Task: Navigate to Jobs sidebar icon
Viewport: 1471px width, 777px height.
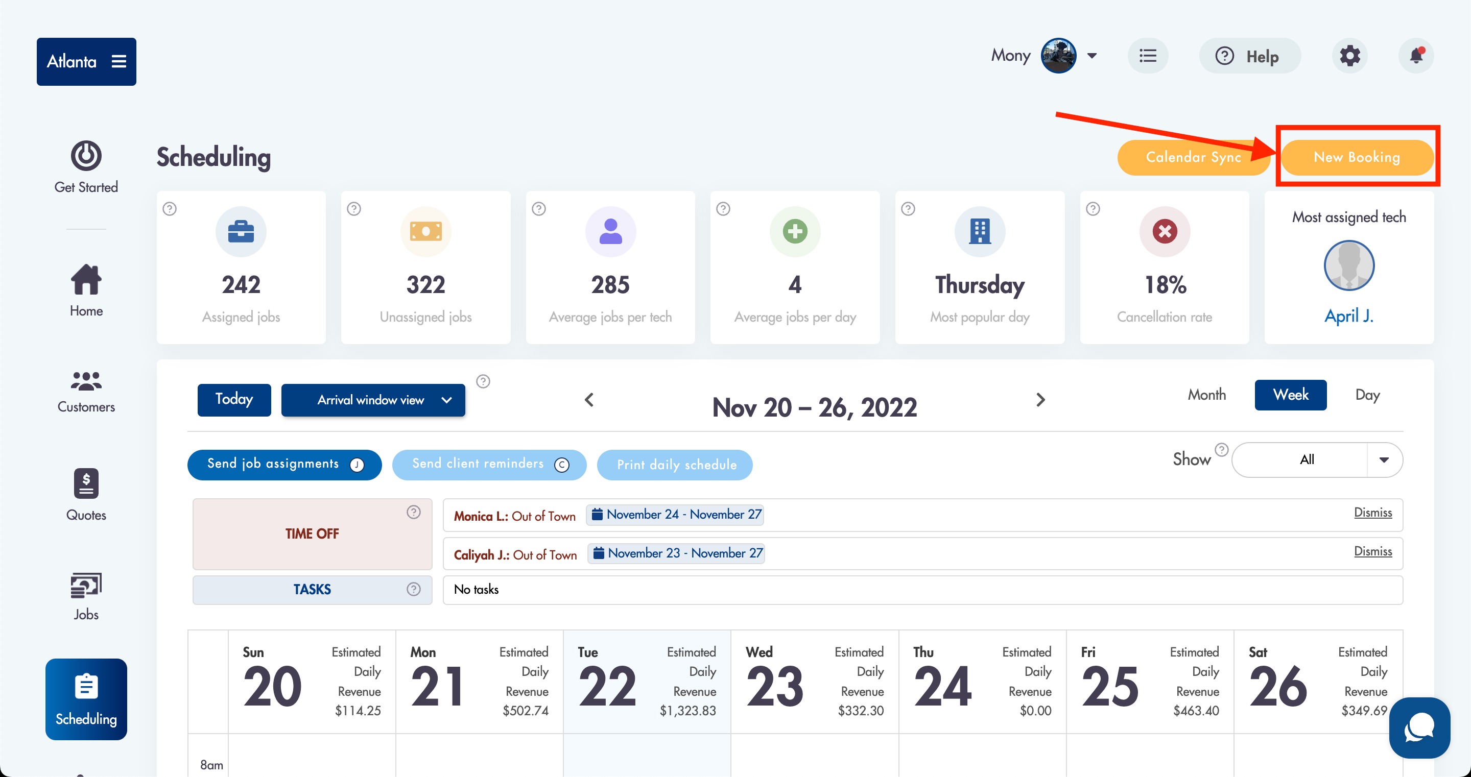Action: [x=86, y=596]
